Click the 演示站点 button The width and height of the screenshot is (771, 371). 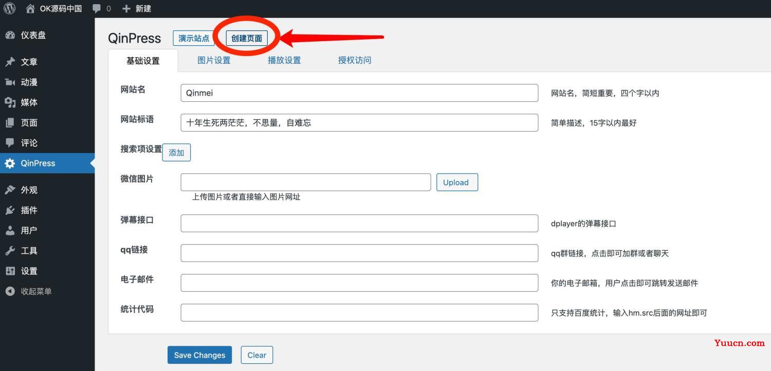[x=194, y=38]
